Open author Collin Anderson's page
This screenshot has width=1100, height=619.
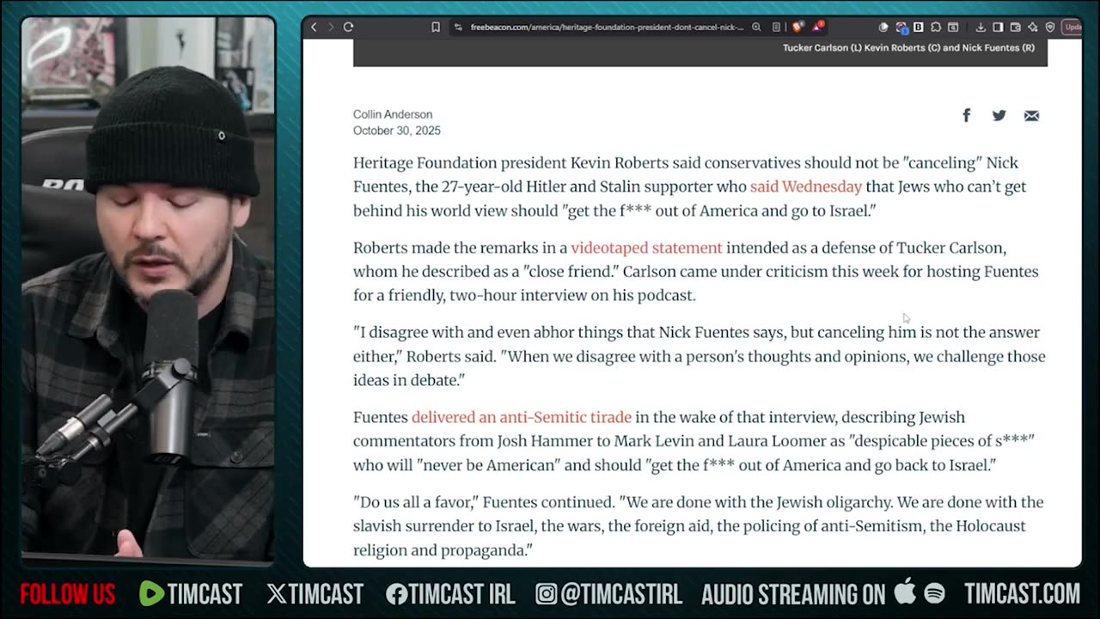393,114
